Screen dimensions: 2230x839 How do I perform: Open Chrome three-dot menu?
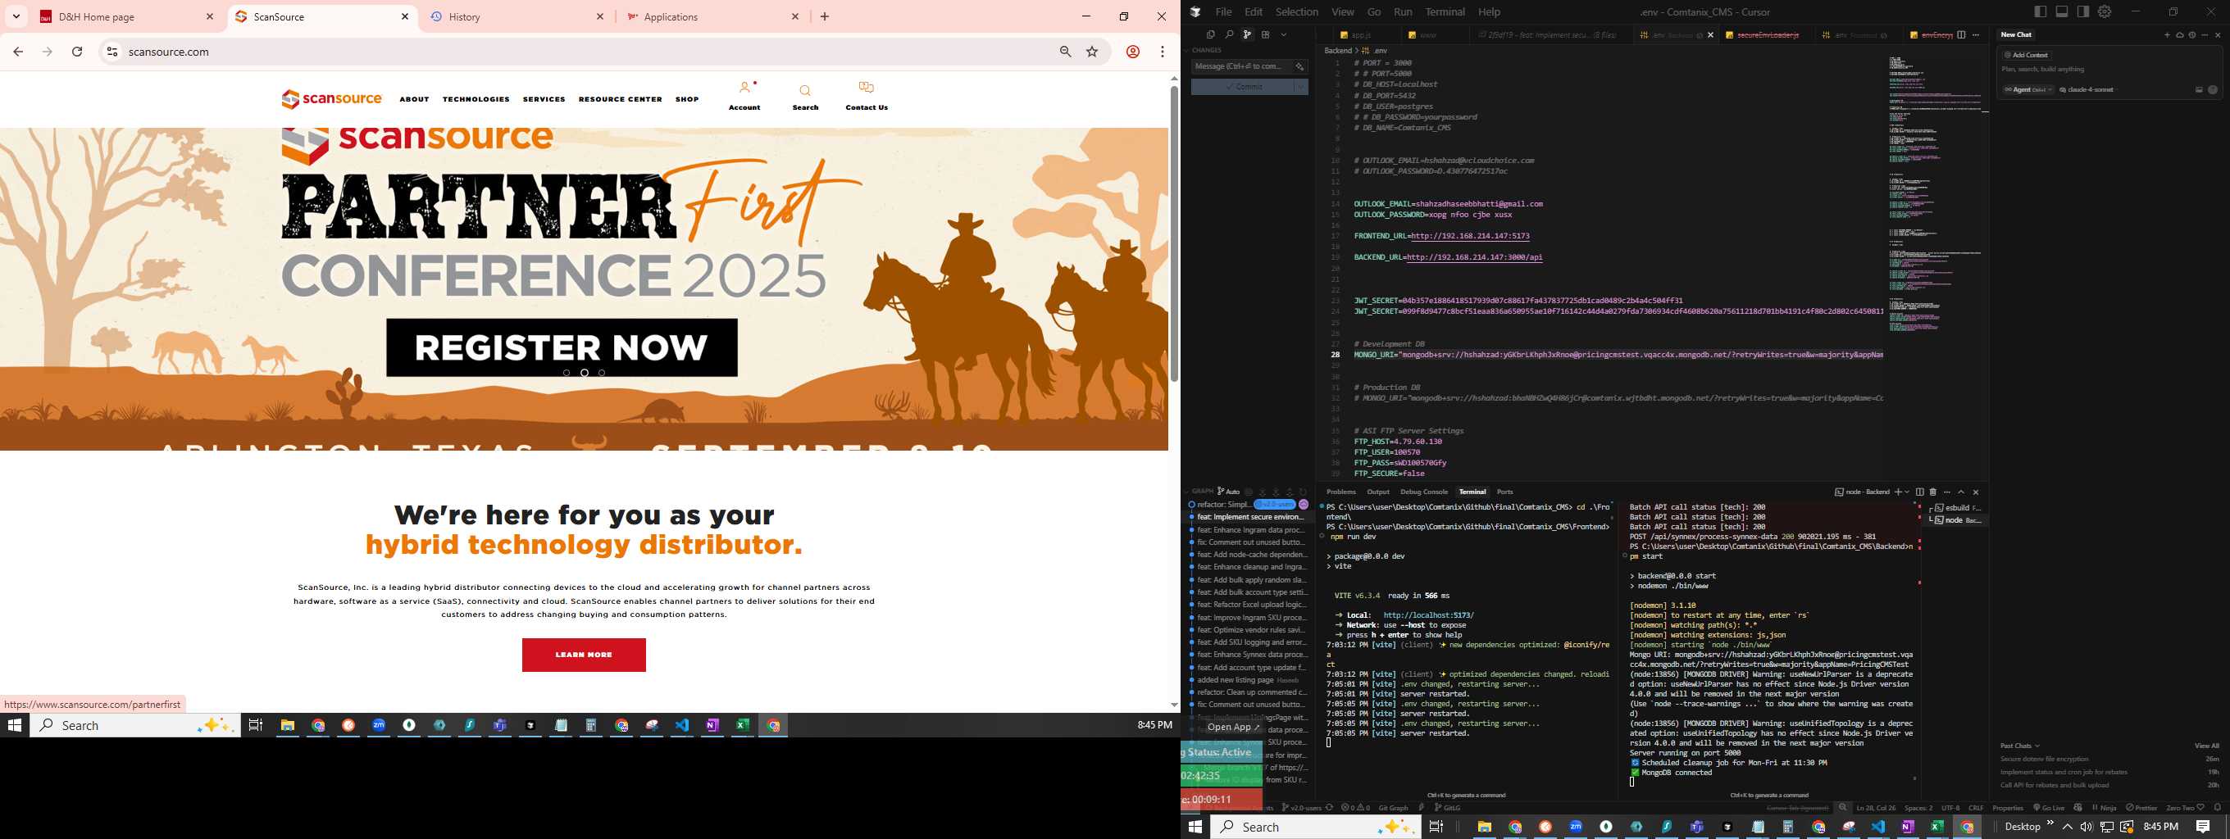coord(1163,52)
